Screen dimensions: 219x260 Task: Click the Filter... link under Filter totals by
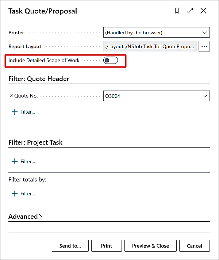[x=28, y=194]
